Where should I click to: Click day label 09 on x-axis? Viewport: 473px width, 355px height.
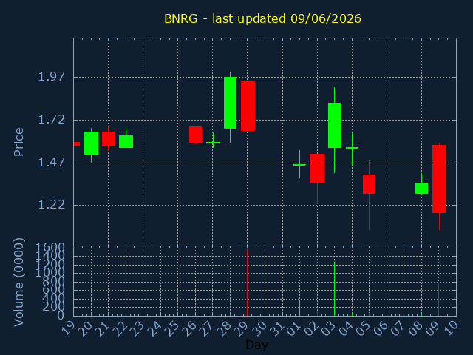[435, 328]
